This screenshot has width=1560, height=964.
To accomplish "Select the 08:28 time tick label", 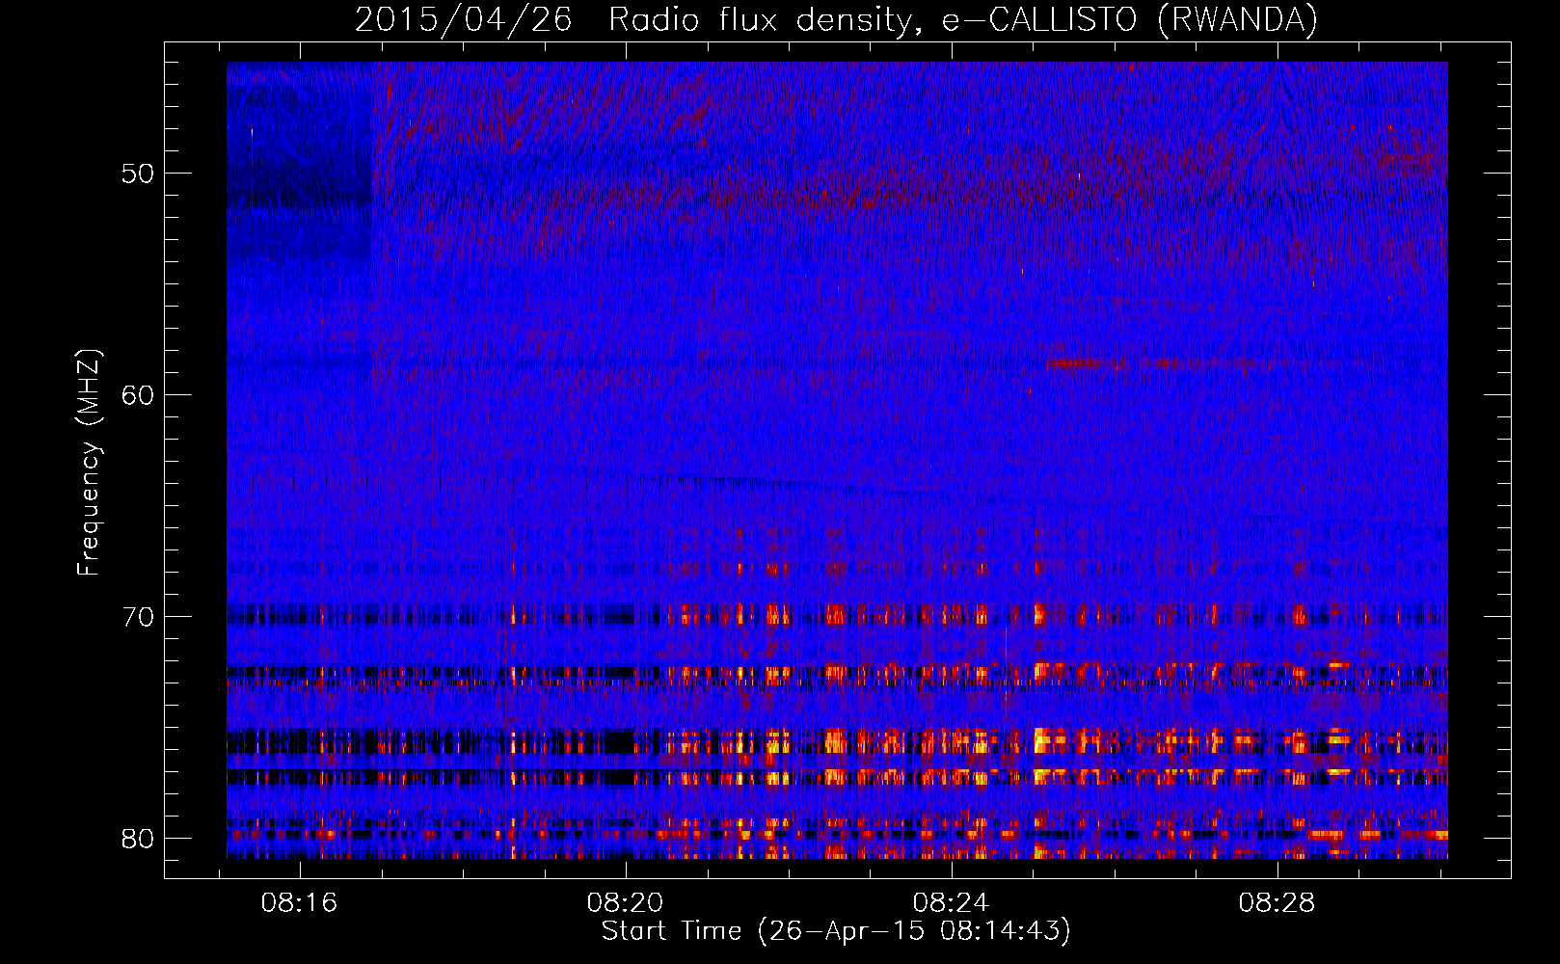I will [x=1278, y=903].
